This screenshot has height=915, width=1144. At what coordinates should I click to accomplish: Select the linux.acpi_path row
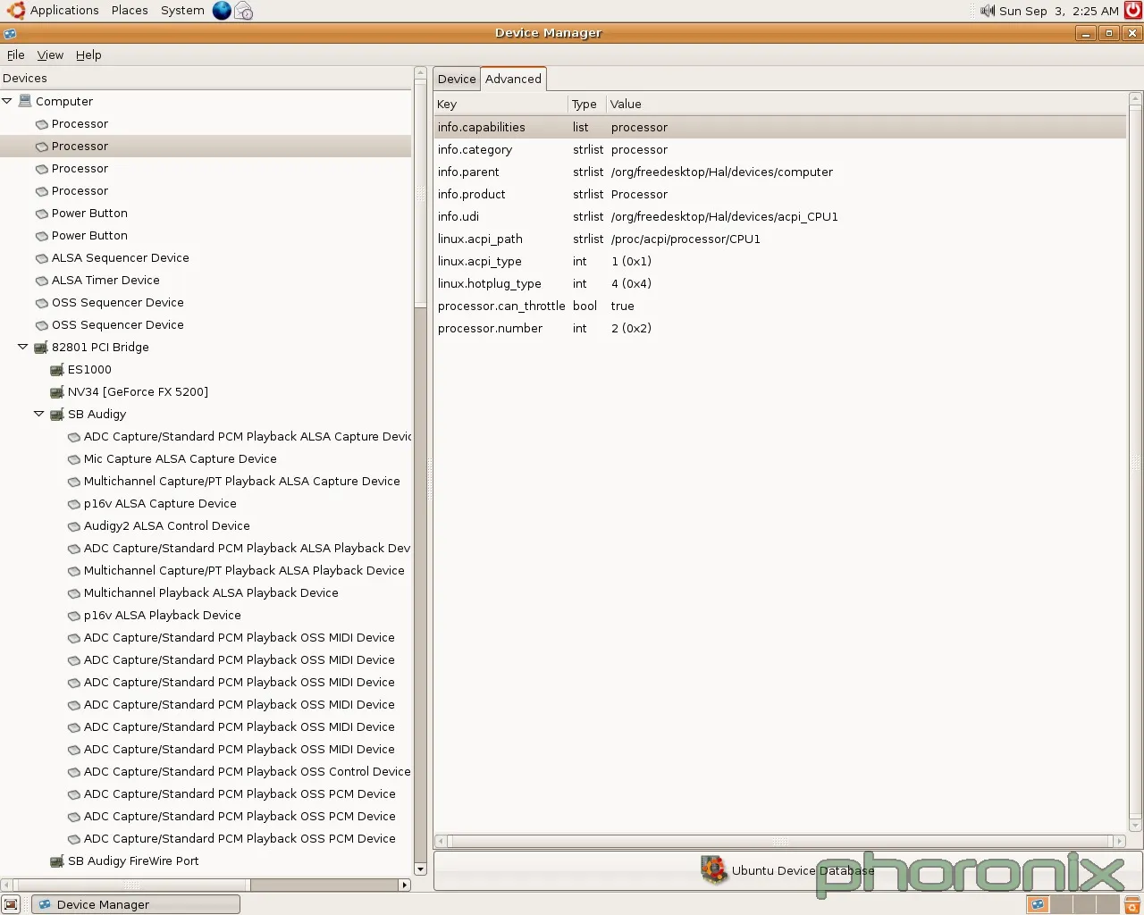(x=779, y=239)
